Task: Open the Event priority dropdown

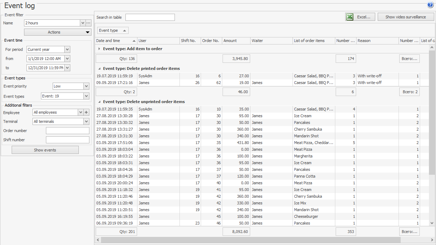Action: coord(86,86)
